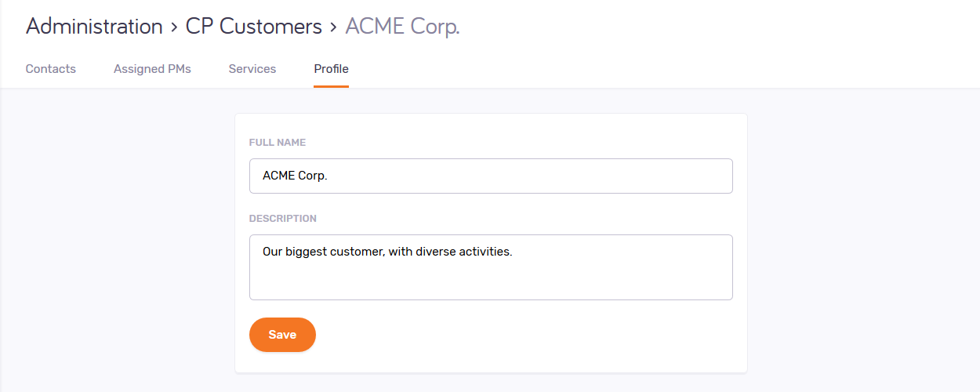Select the Services tab
Screen dimensions: 980x392
252,69
